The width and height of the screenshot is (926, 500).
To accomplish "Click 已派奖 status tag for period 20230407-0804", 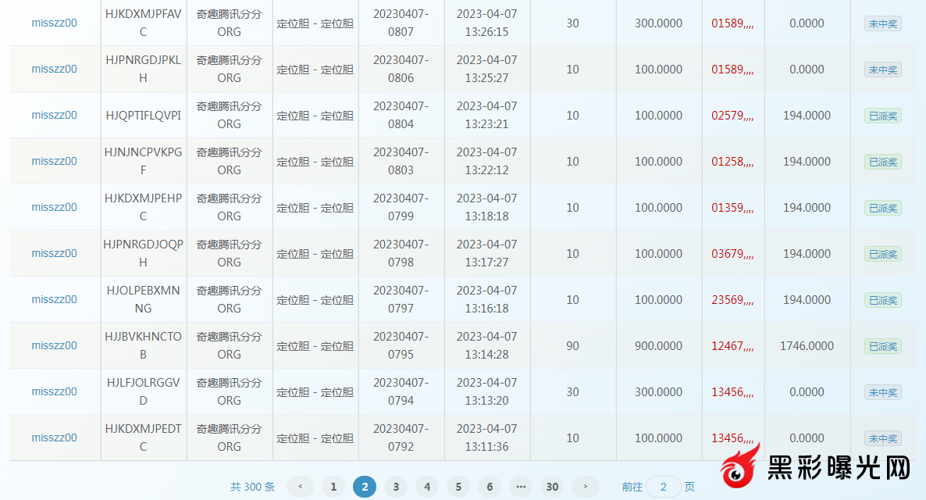I will [x=882, y=116].
